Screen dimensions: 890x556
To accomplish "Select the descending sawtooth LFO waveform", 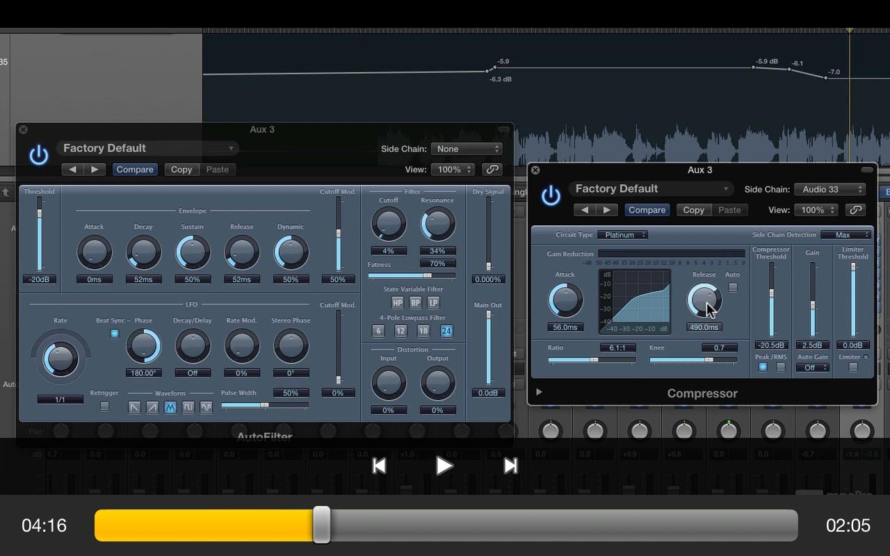I will tap(134, 408).
